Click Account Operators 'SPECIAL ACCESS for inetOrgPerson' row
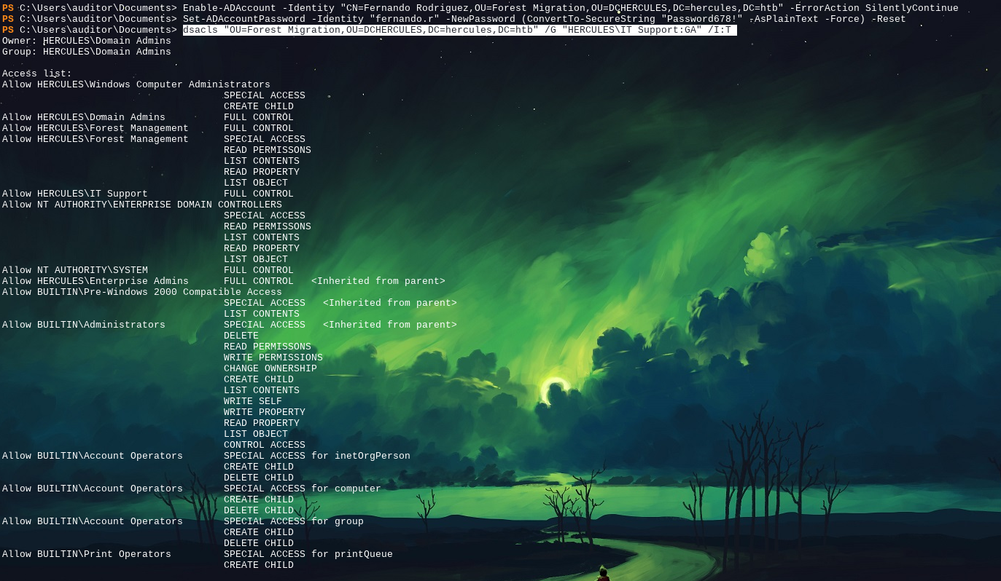1001x581 pixels. tap(206, 456)
